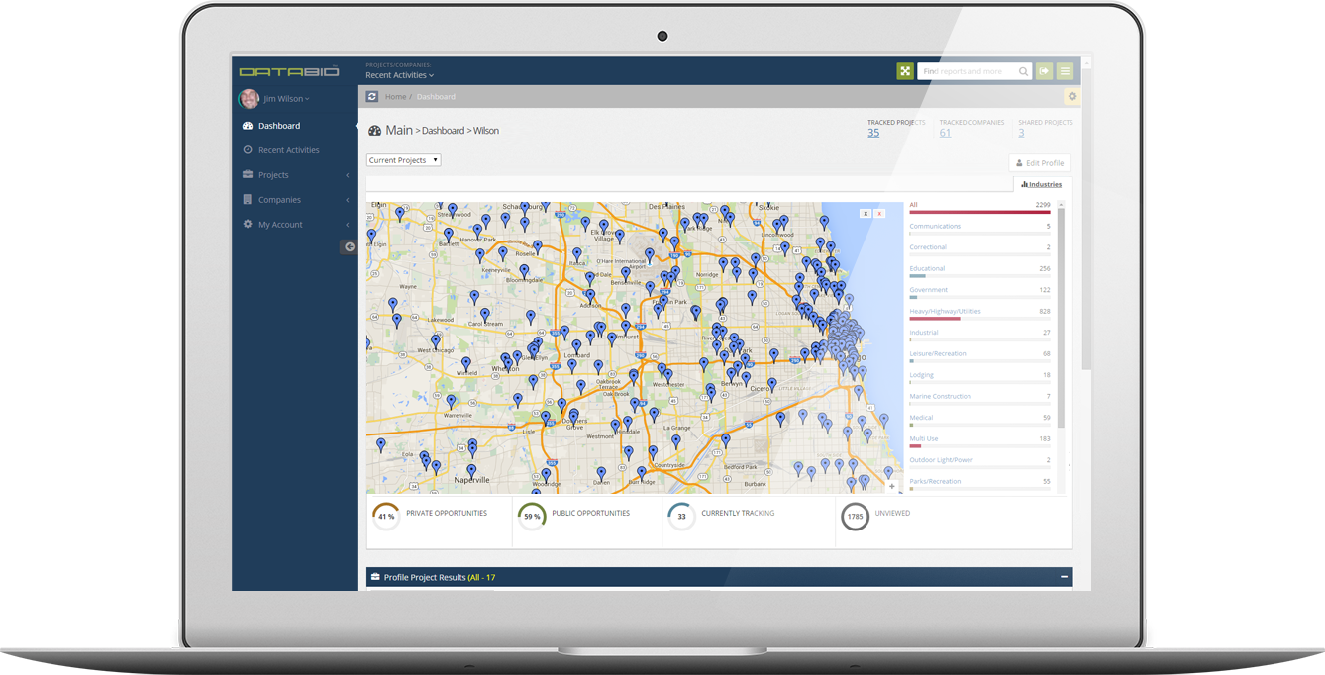Open the Current Projects dropdown
Image resolution: width=1325 pixels, height=675 pixels.
(403, 159)
